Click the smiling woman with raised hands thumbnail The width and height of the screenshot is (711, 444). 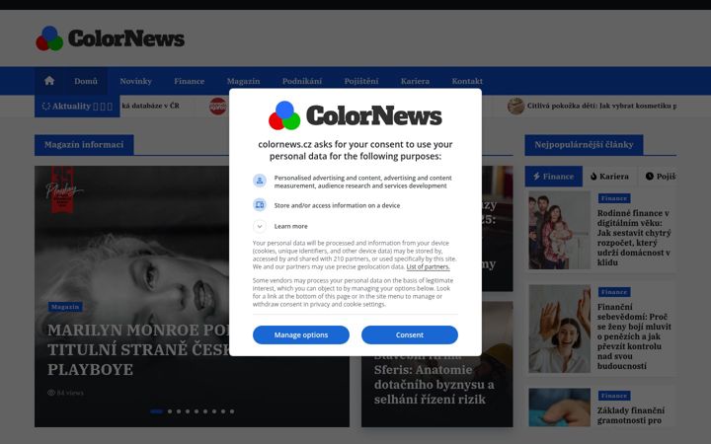560,329
